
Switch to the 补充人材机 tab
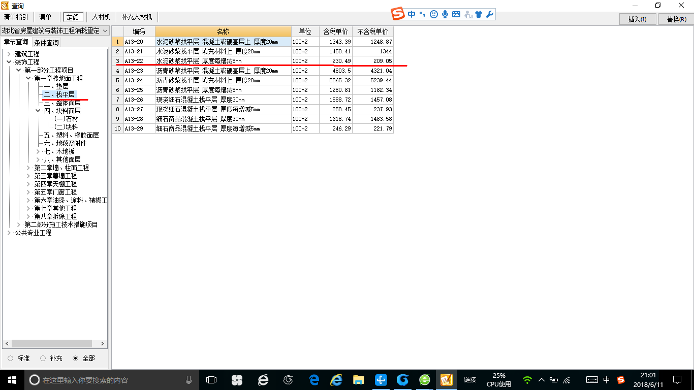[137, 17]
